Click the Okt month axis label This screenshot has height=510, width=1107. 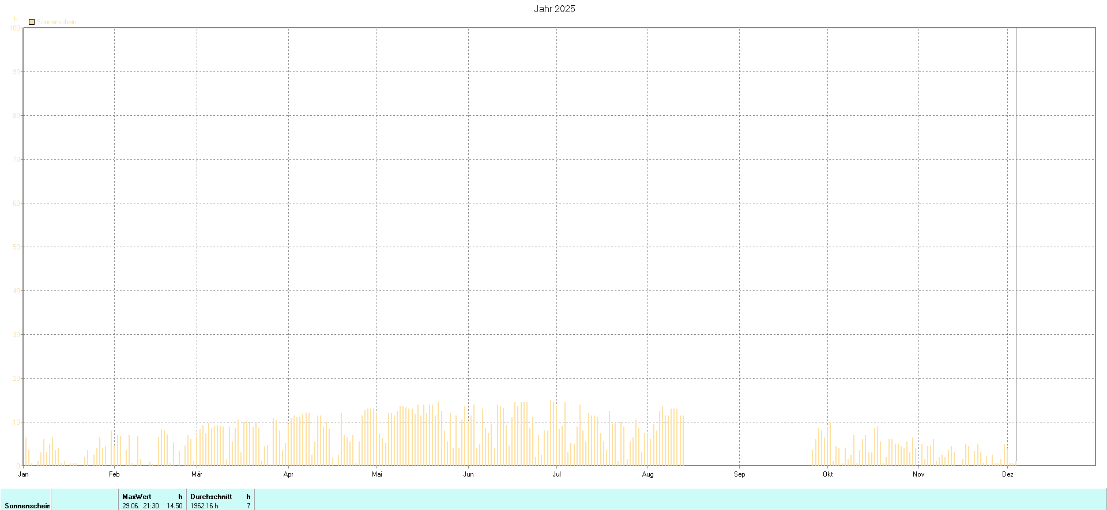click(827, 474)
